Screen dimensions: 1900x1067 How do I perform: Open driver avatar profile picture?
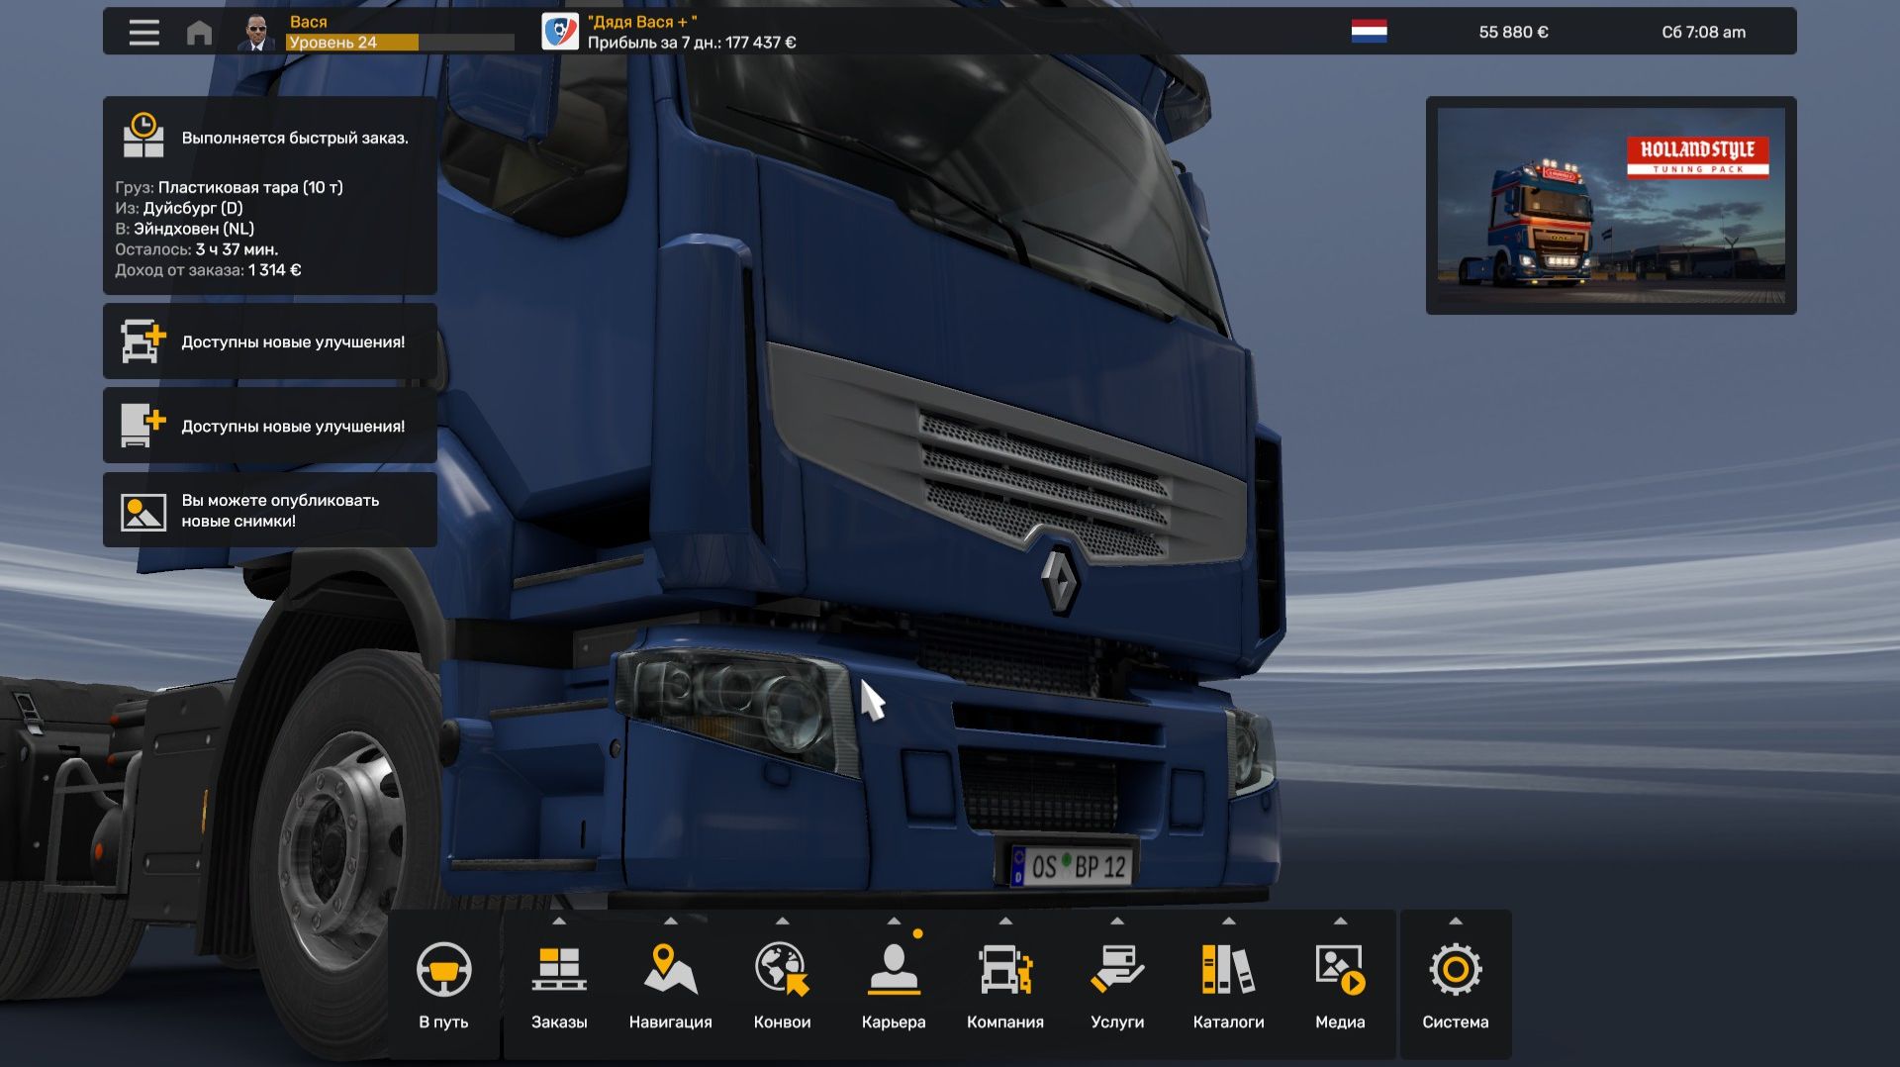tap(256, 32)
